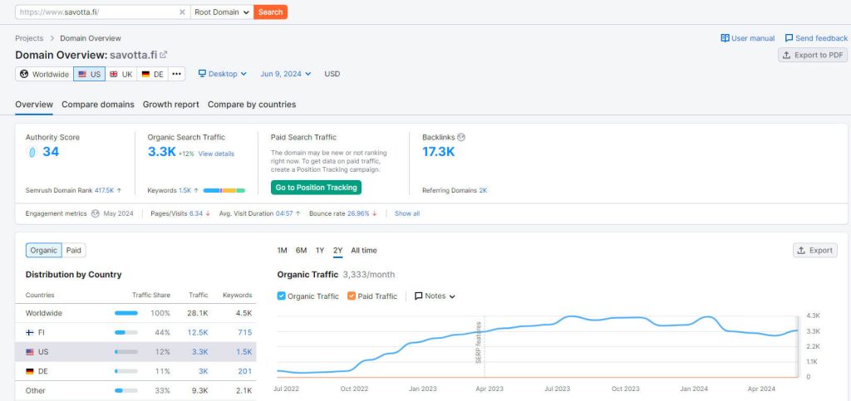Click the Authority Score circle icon
851x401 pixels.
(32, 152)
